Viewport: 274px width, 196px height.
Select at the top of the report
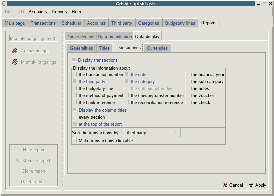pyautogui.click(x=75, y=124)
